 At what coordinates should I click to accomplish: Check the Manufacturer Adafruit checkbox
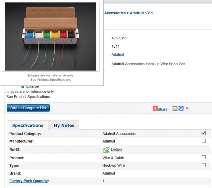tap(203, 141)
